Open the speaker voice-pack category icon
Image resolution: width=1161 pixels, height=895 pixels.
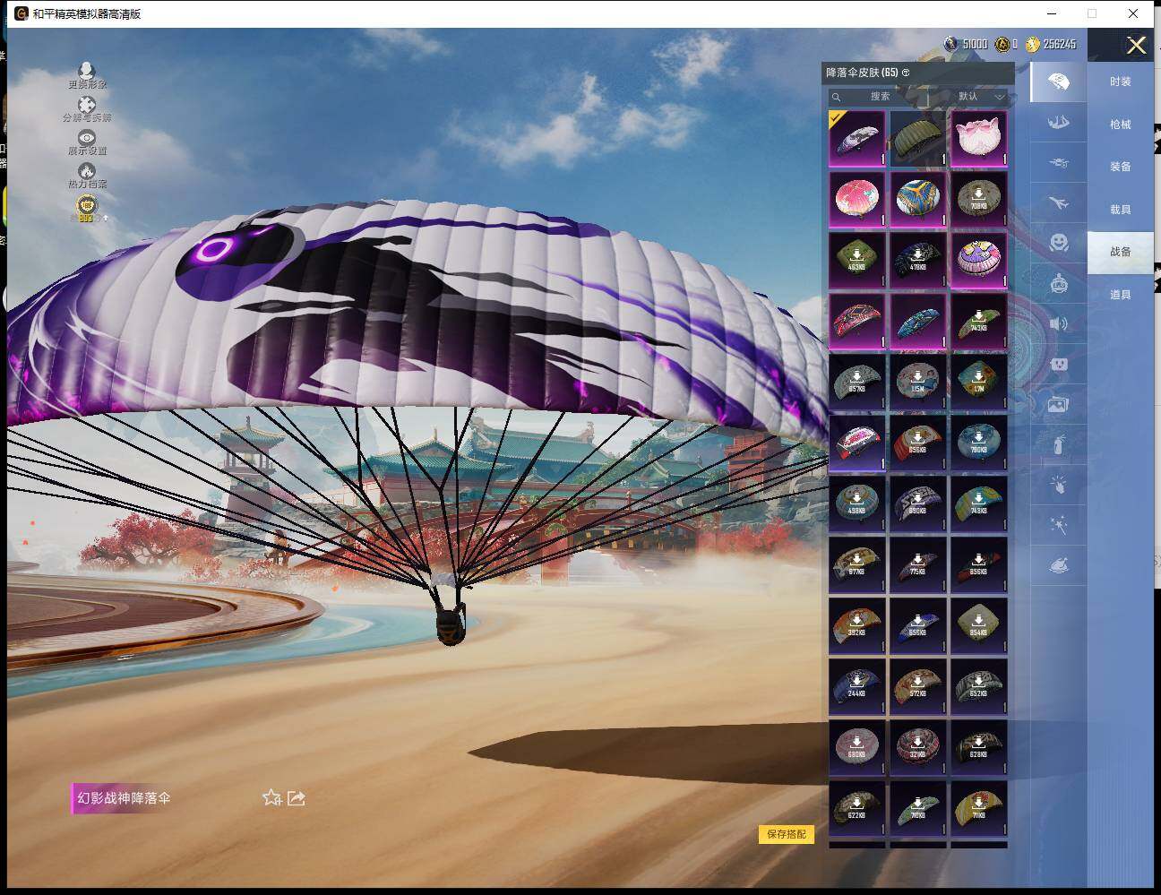pyautogui.click(x=1058, y=323)
